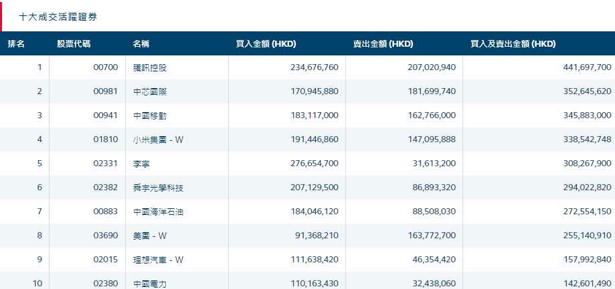Select the name 理想汽車 - W
The width and height of the screenshot is (615, 289).
click(158, 259)
